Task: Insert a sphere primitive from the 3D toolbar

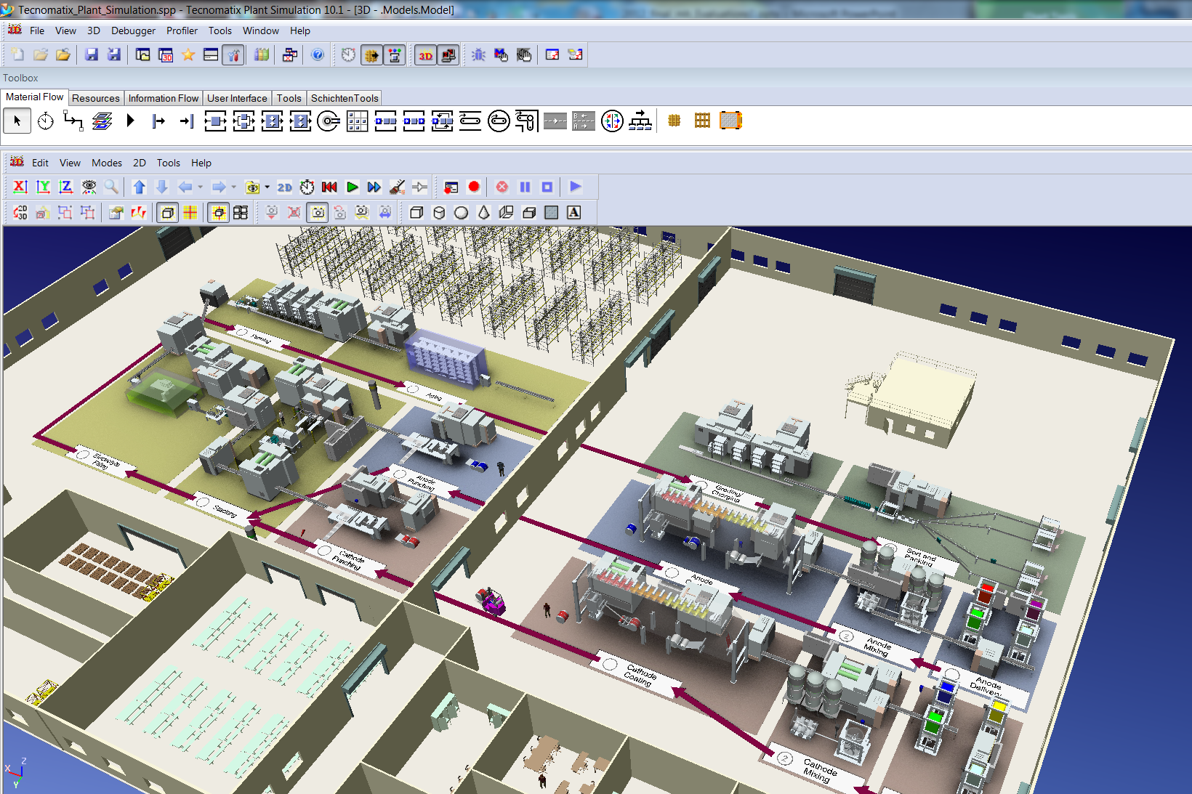Action: pyautogui.click(x=461, y=213)
